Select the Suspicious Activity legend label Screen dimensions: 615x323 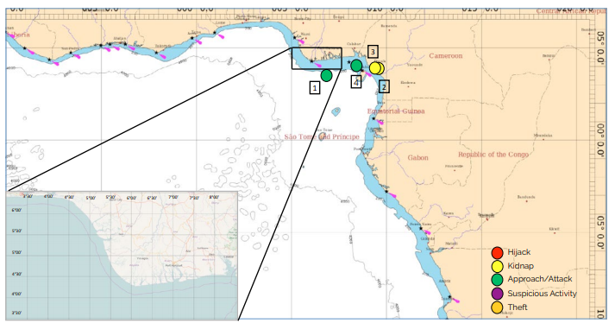542,294
